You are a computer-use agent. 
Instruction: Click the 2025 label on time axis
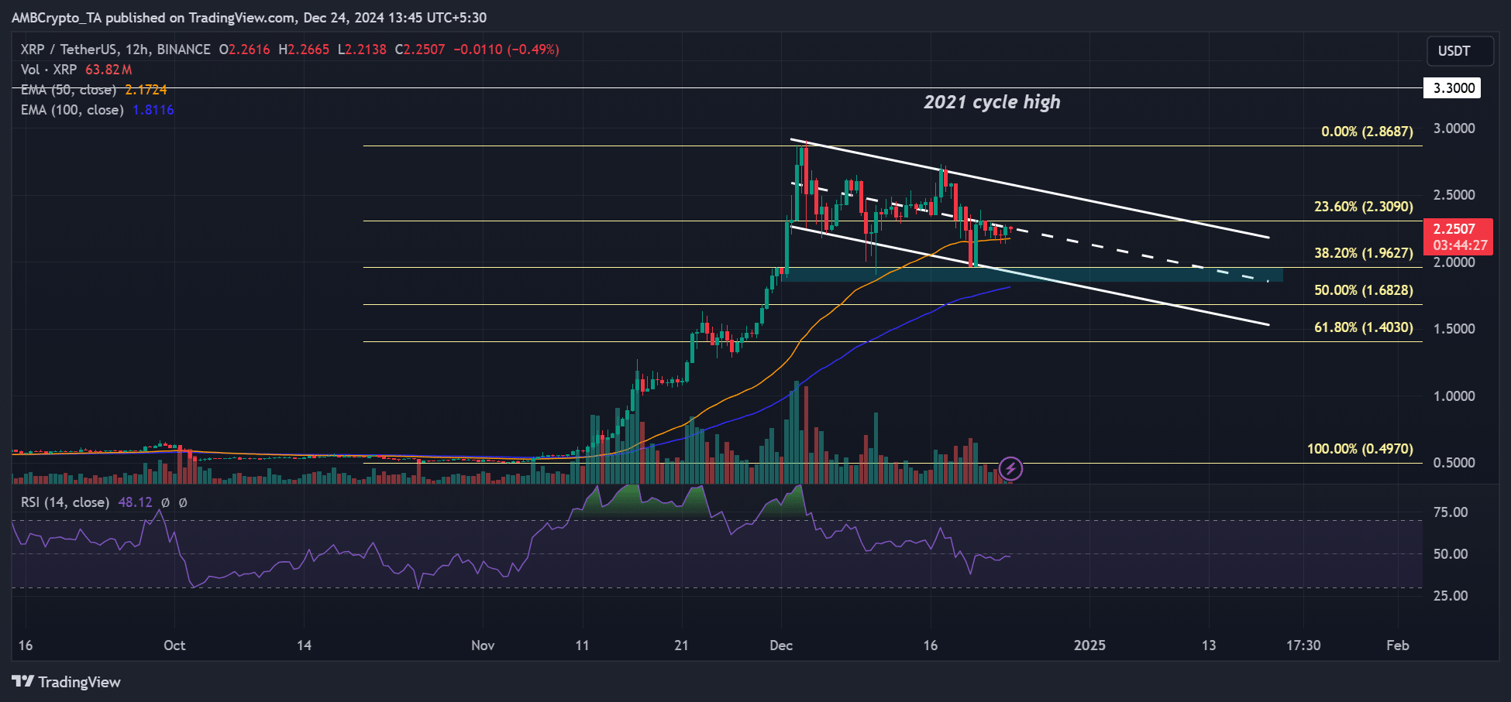[x=1089, y=645]
